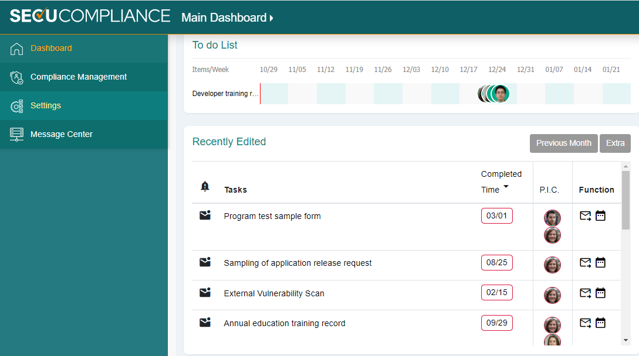Open Compliance Management menu item
Image resolution: width=639 pixels, height=356 pixels.
click(x=84, y=77)
